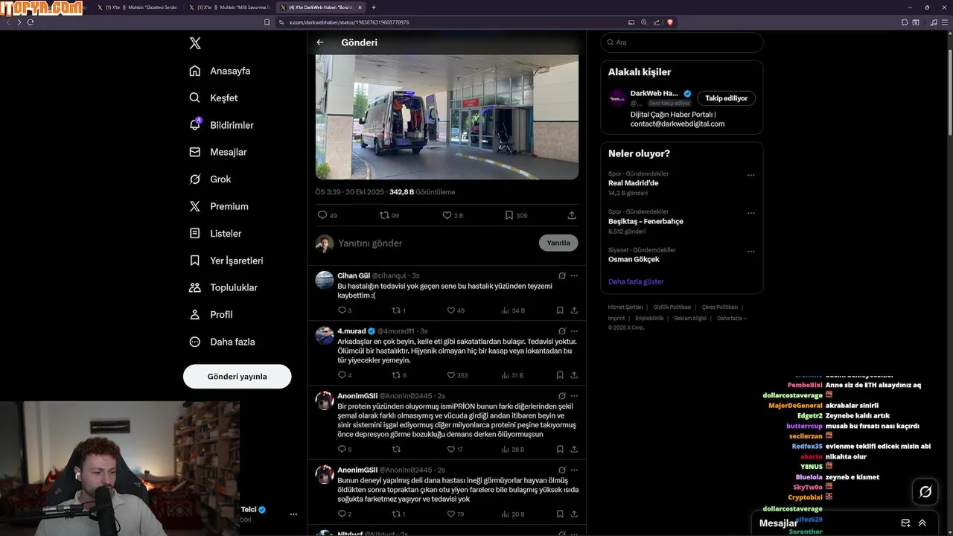Like the main post with 2 B likes
Screen dimensions: 953x536
click(x=447, y=215)
